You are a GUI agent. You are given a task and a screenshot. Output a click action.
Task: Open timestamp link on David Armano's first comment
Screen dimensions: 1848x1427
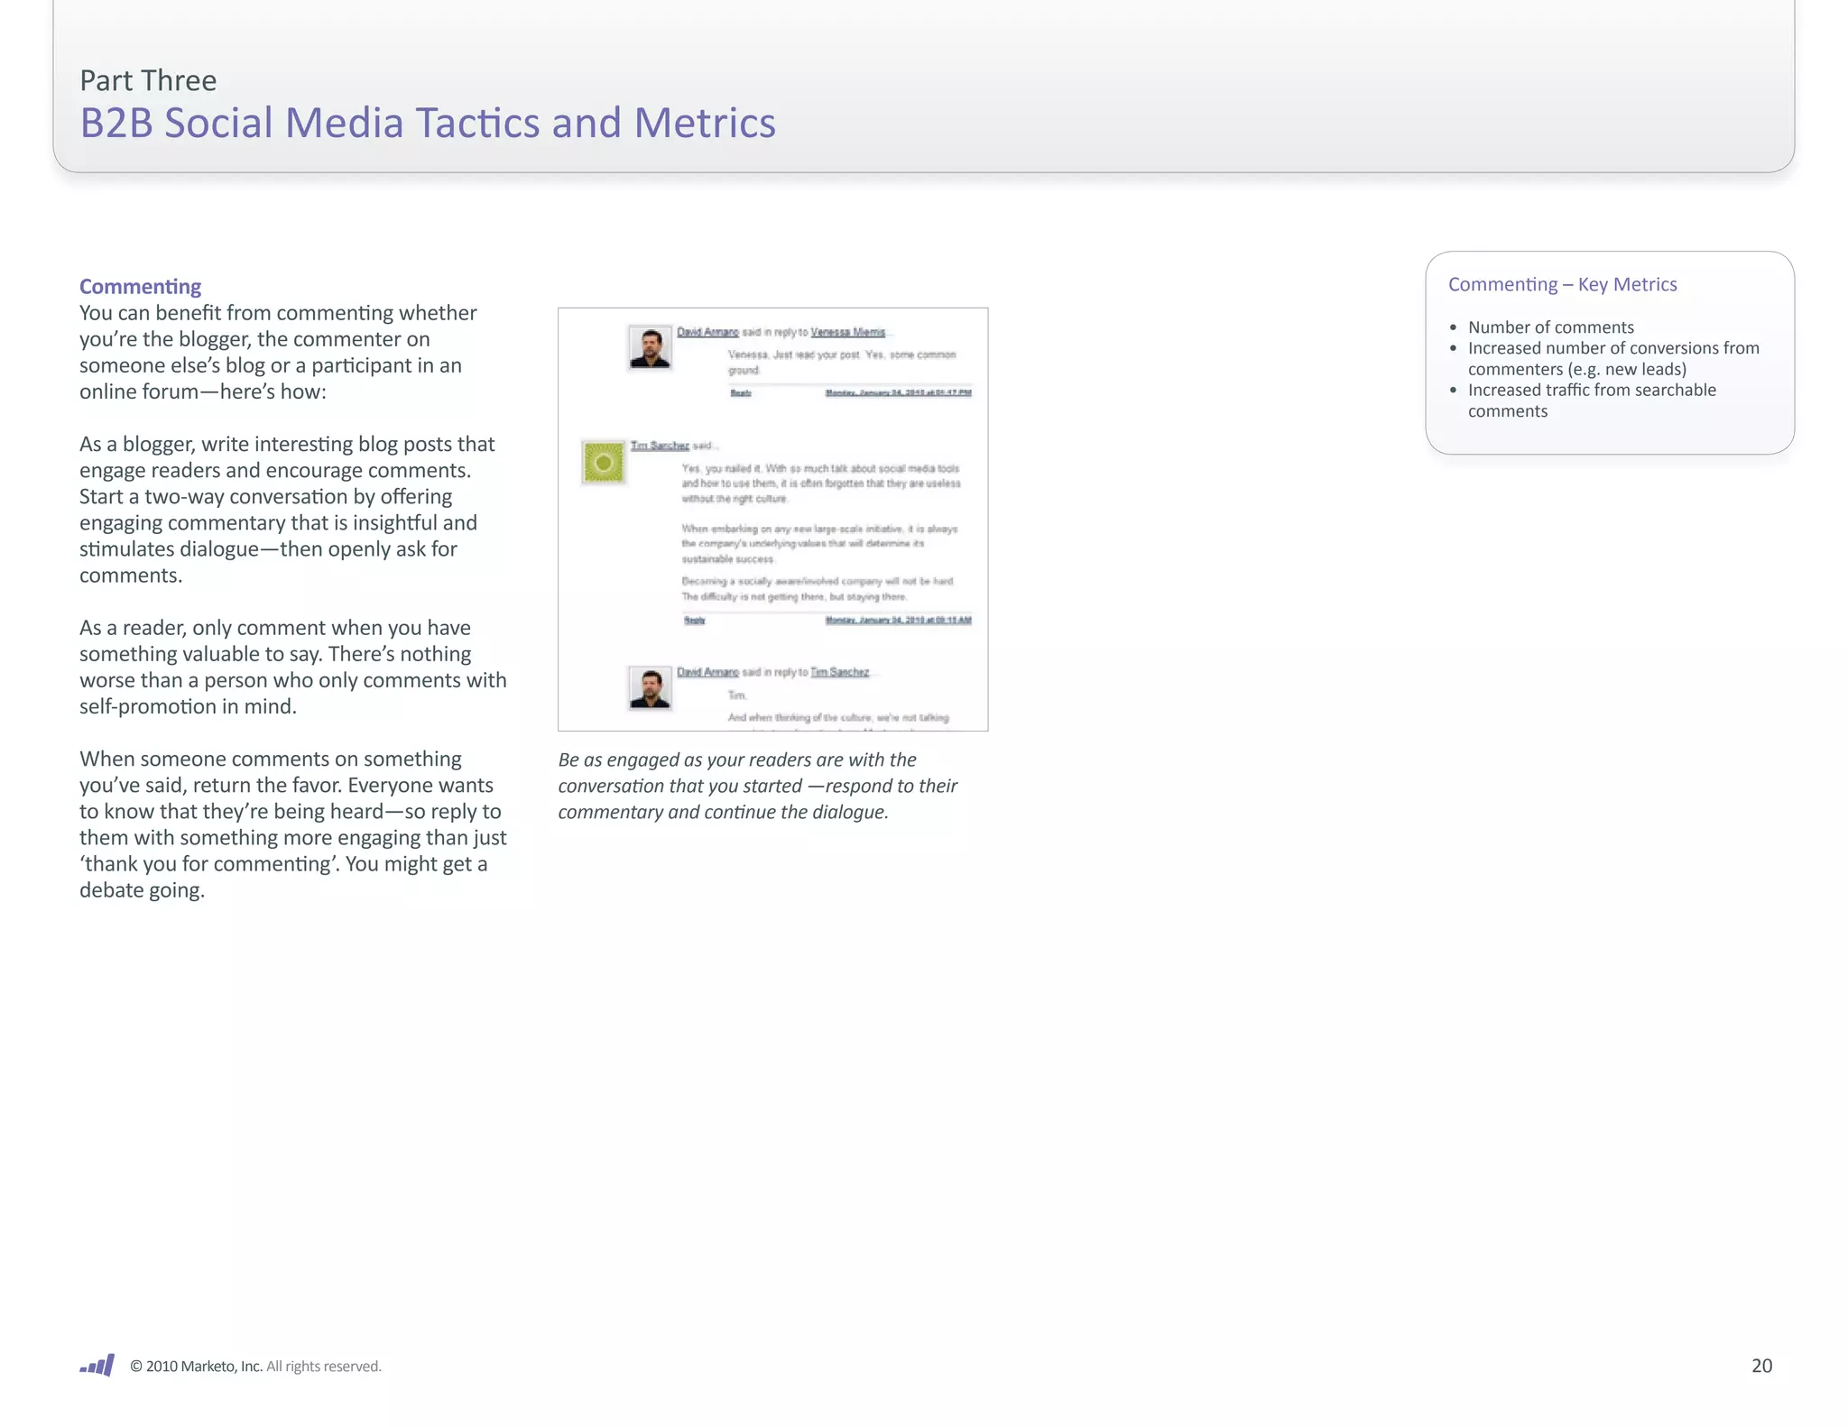click(898, 392)
